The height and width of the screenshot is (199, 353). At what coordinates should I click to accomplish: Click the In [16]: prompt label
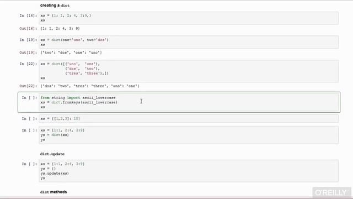[x=28, y=15]
